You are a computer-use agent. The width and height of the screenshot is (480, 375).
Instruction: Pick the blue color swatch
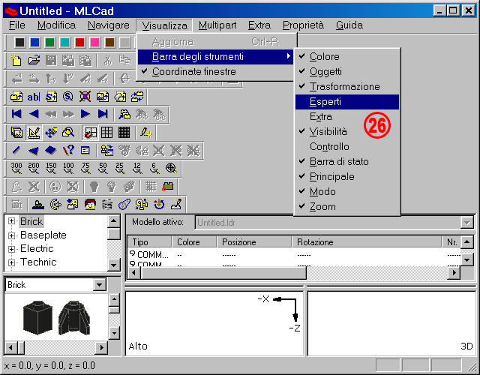tap(35, 42)
